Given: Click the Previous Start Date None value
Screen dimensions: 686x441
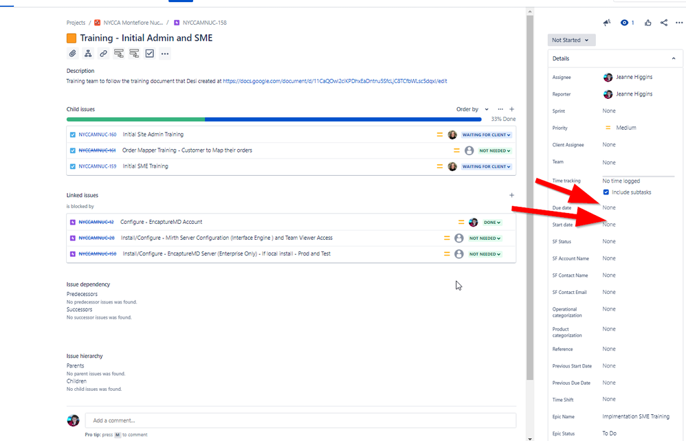Looking at the screenshot, I should [x=609, y=366].
